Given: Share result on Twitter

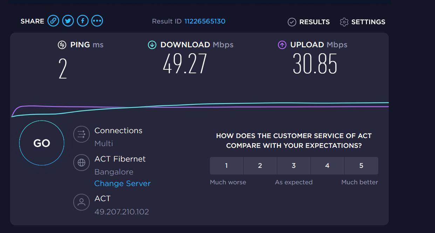Looking at the screenshot, I should 68,21.
